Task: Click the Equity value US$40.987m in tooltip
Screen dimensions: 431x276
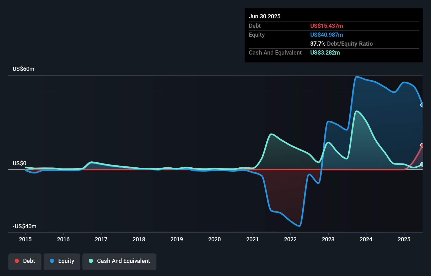Action: pos(326,35)
